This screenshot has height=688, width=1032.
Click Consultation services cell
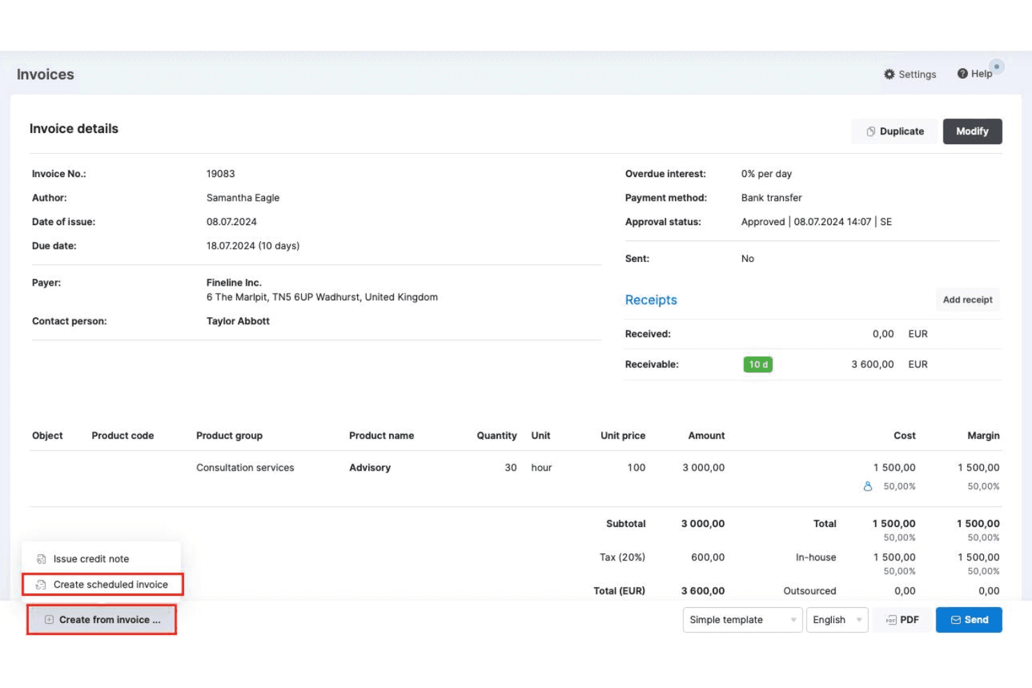tap(245, 468)
